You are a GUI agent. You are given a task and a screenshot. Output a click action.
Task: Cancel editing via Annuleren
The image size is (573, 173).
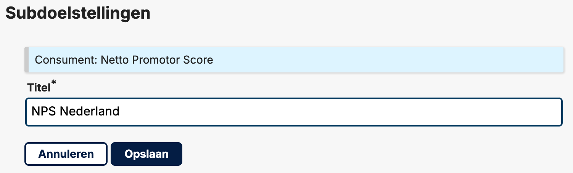click(66, 154)
